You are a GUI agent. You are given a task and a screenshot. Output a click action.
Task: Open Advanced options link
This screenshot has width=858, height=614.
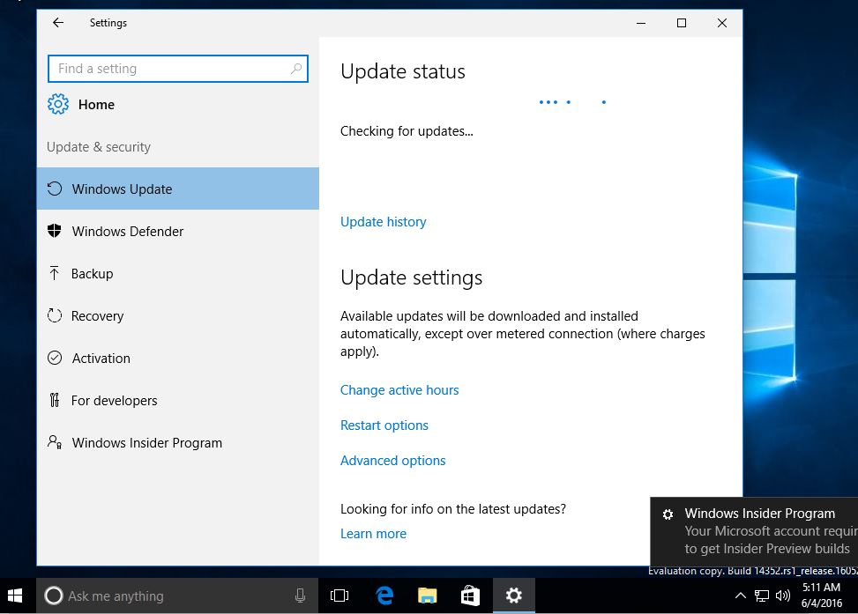[x=393, y=461]
